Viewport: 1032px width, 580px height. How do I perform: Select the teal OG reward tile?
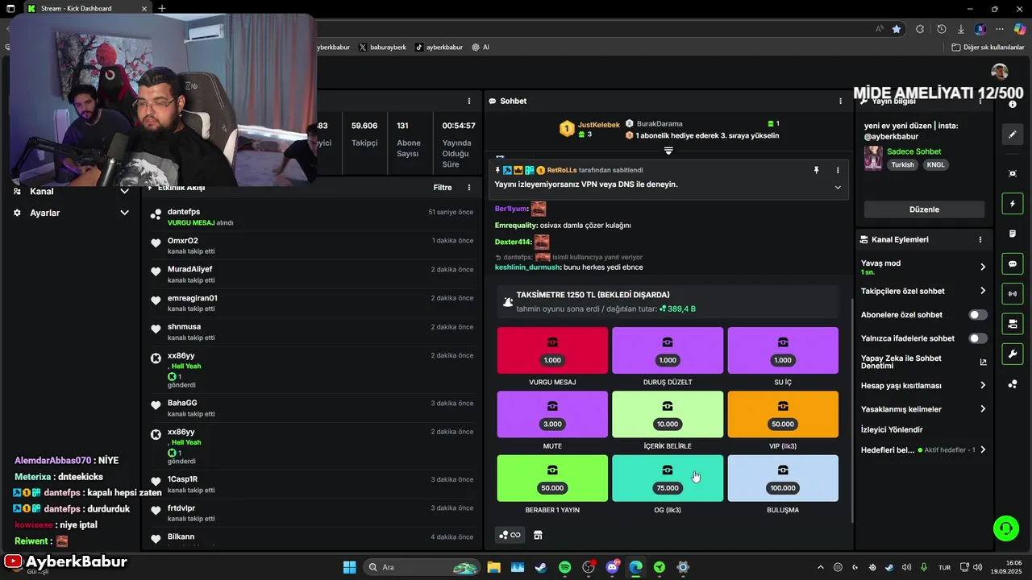coord(668,478)
